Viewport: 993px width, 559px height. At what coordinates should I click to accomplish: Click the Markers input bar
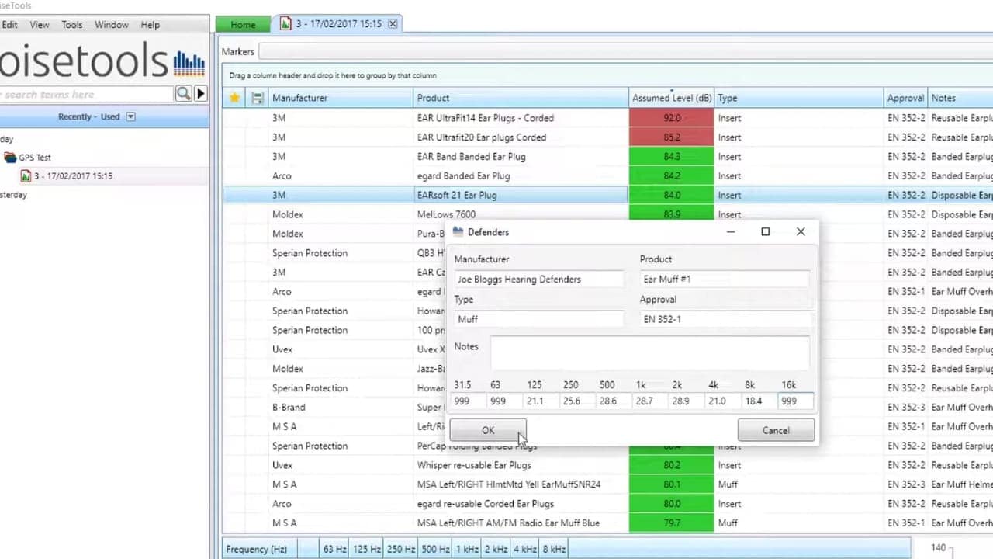pyautogui.click(x=625, y=51)
